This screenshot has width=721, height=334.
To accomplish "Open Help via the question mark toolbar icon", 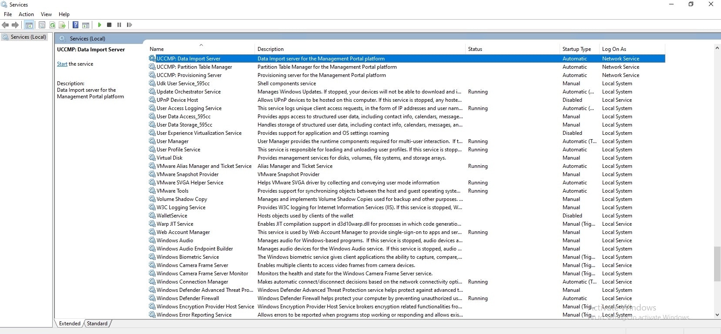I will pos(76,25).
